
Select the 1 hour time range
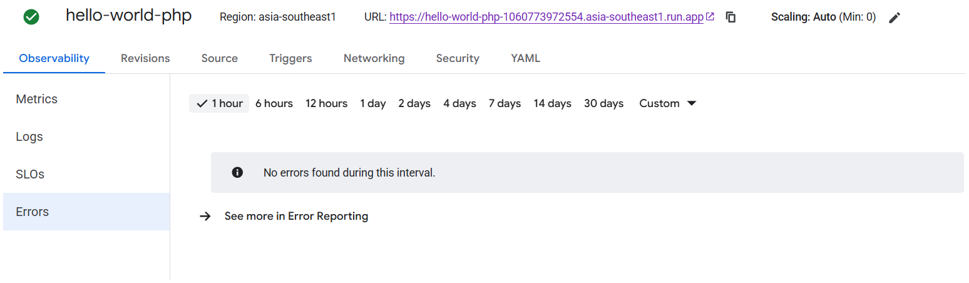[x=219, y=103]
